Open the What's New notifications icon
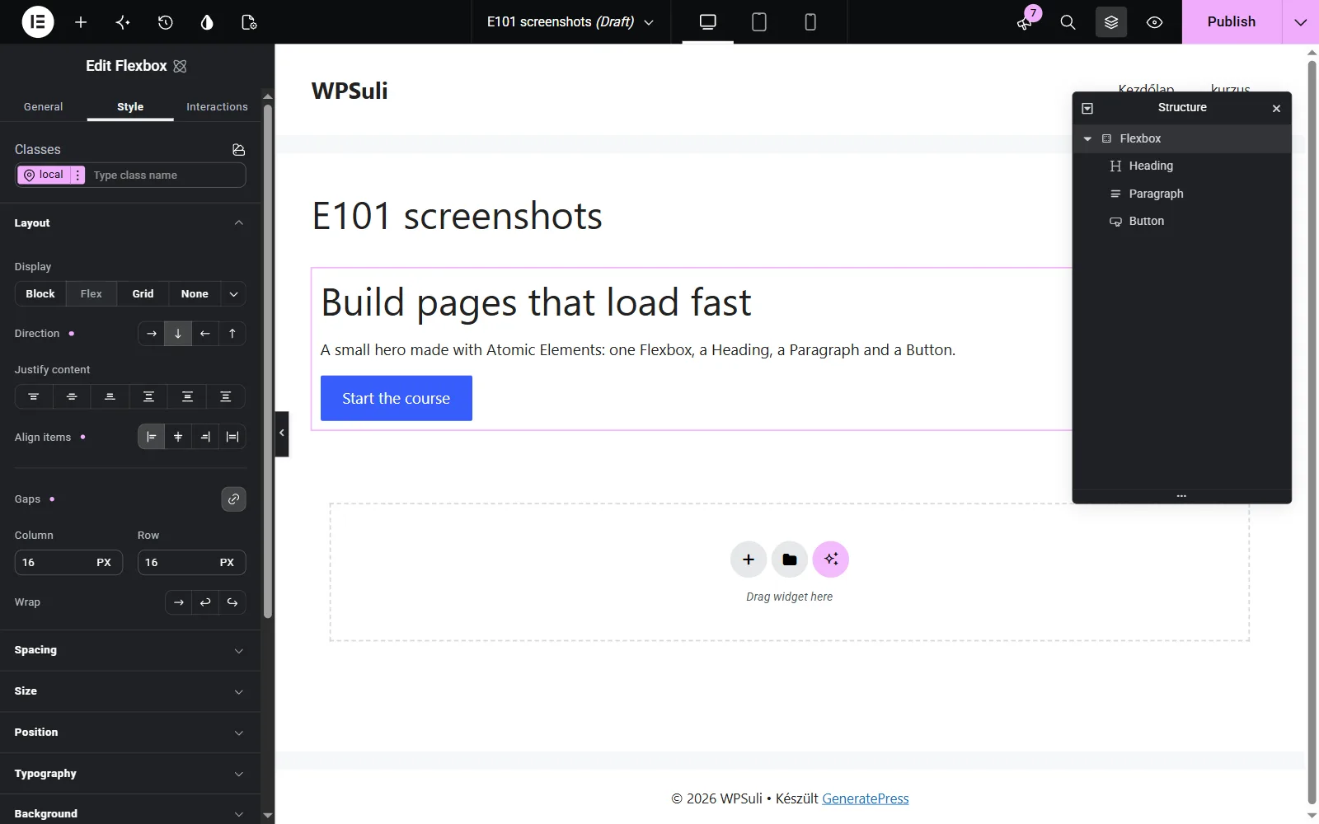Image resolution: width=1319 pixels, height=824 pixels. (x=1025, y=22)
